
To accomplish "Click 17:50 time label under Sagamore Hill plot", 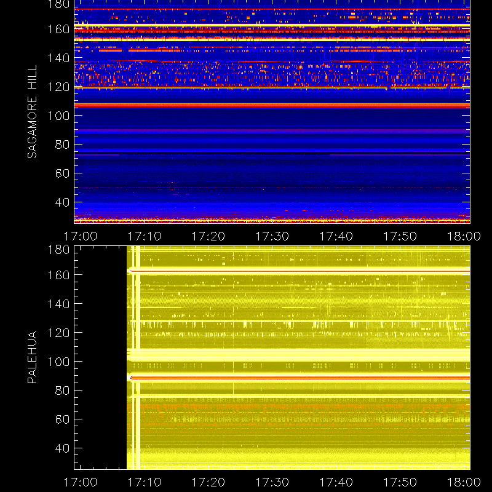I will [x=400, y=236].
